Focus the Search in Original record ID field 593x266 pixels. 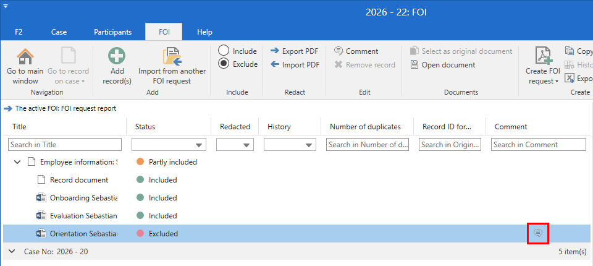tap(450, 144)
